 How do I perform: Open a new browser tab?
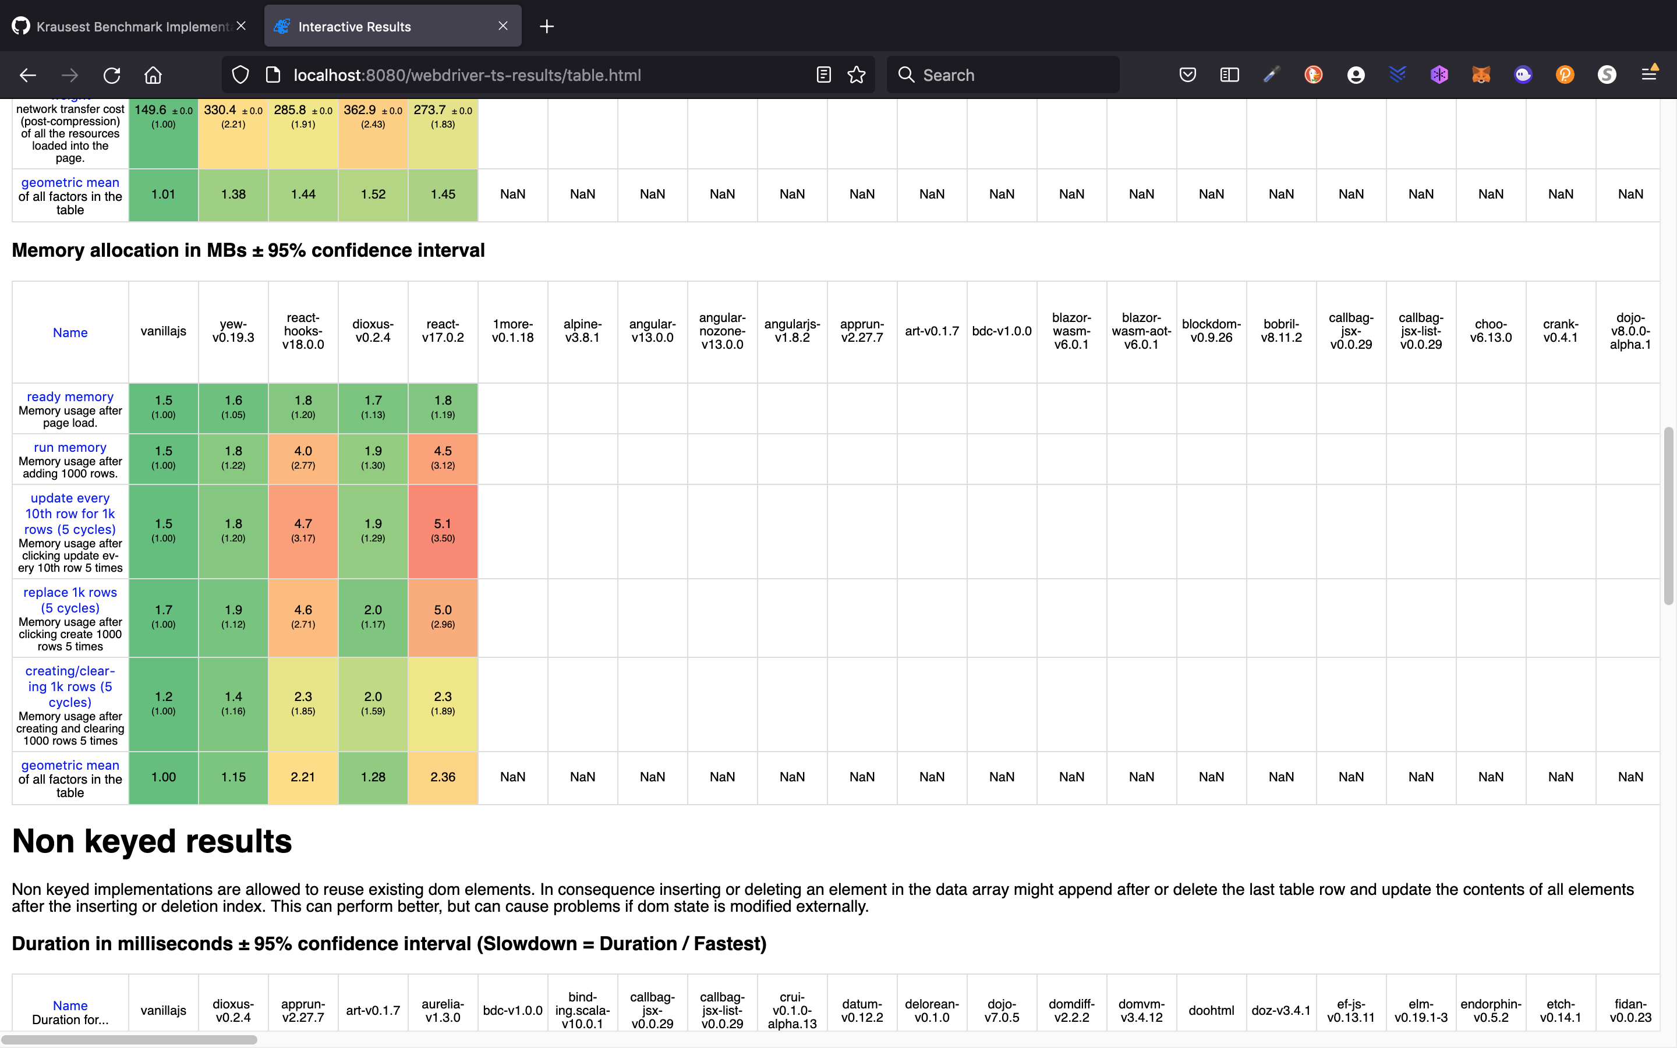point(547,26)
